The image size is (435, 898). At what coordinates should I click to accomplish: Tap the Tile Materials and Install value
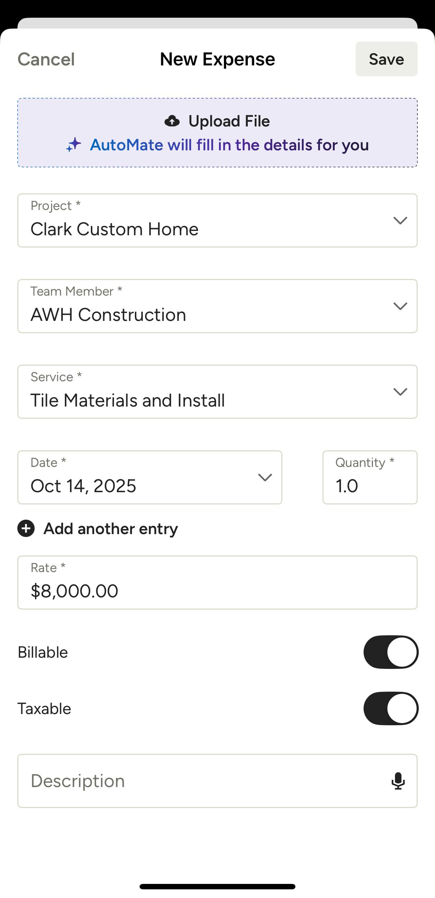[x=128, y=400]
